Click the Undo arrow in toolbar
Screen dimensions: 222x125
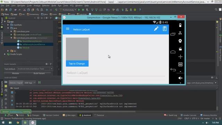coord(15,10)
